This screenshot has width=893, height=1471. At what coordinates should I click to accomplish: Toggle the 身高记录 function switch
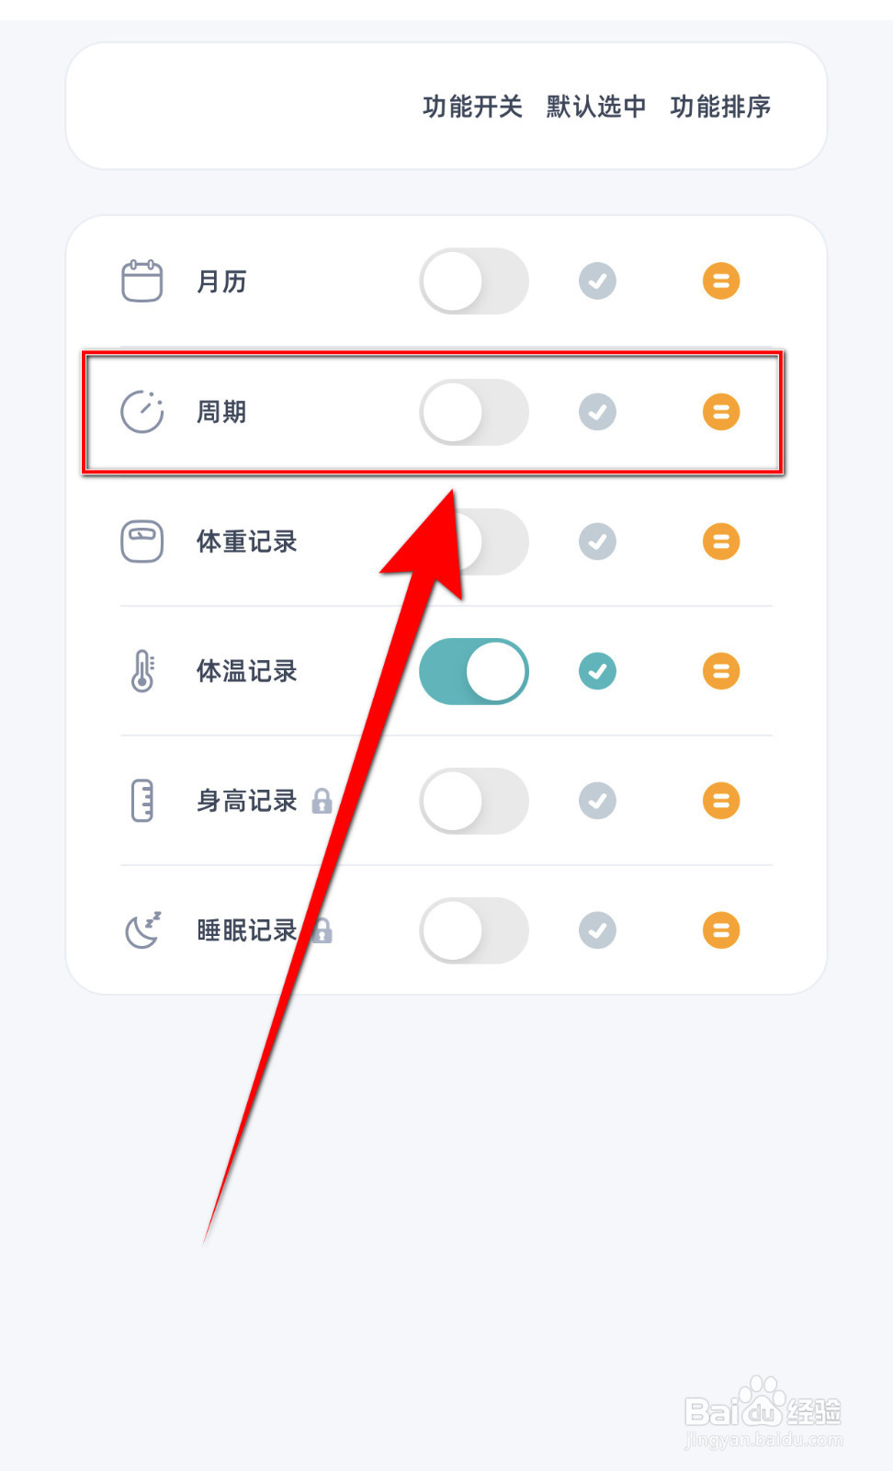click(x=473, y=801)
